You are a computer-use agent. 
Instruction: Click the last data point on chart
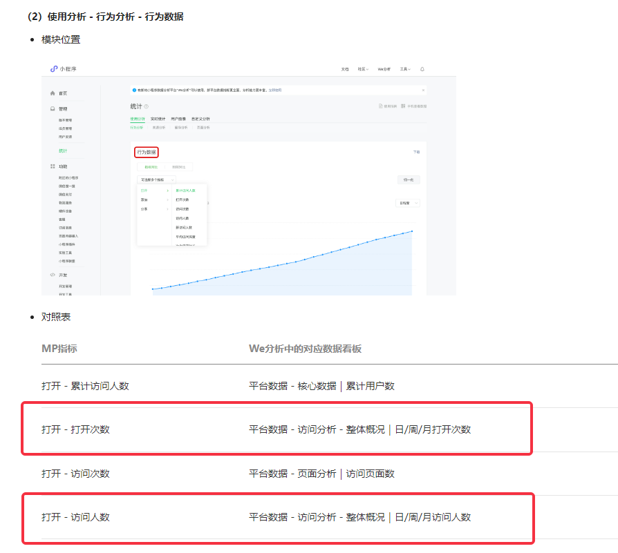pos(412,231)
